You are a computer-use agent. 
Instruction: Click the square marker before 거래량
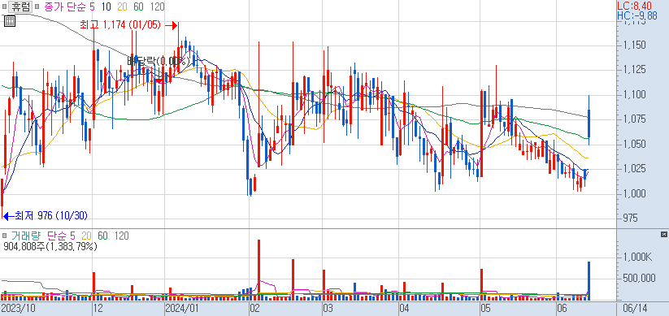coord(4,236)
